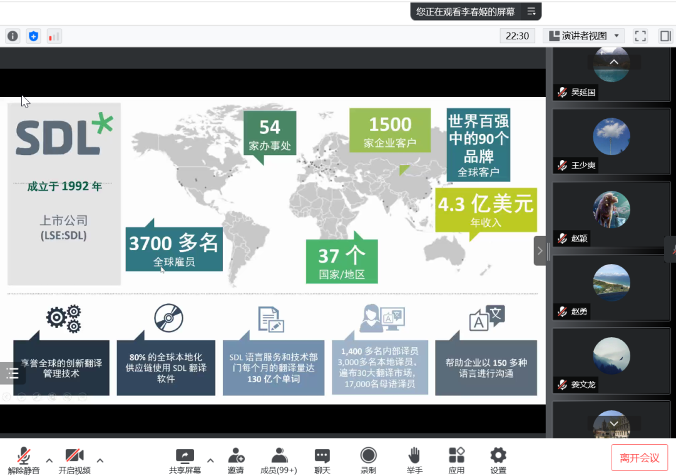Open screen-sharing options menu at top
Image resolution: width=676 pixels, height=476 pixels.
[531, 11]
